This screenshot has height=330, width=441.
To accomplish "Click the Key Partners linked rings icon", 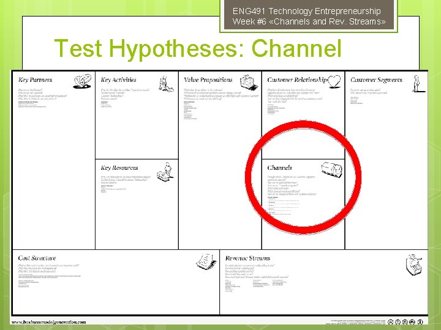I will click(83, 81).
